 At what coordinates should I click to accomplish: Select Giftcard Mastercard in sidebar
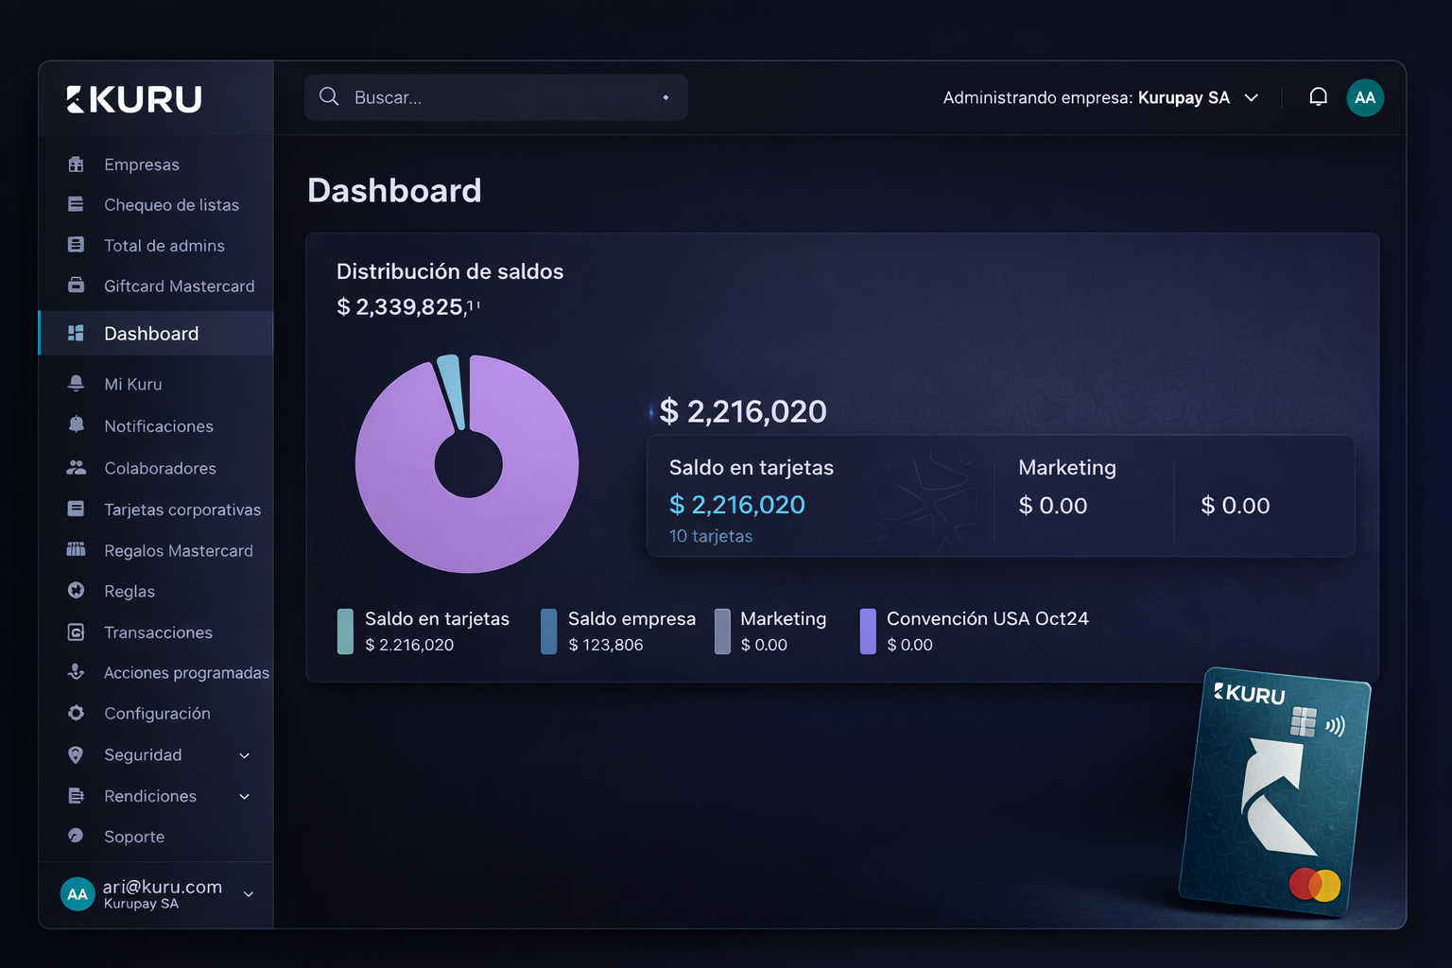(x=156, y=285)
